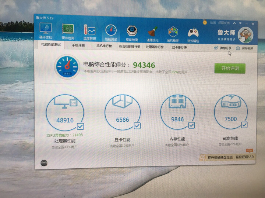Open the 综合性能排行榜 tab
This screenshot has width=265, height=198.
coord(130,47)
